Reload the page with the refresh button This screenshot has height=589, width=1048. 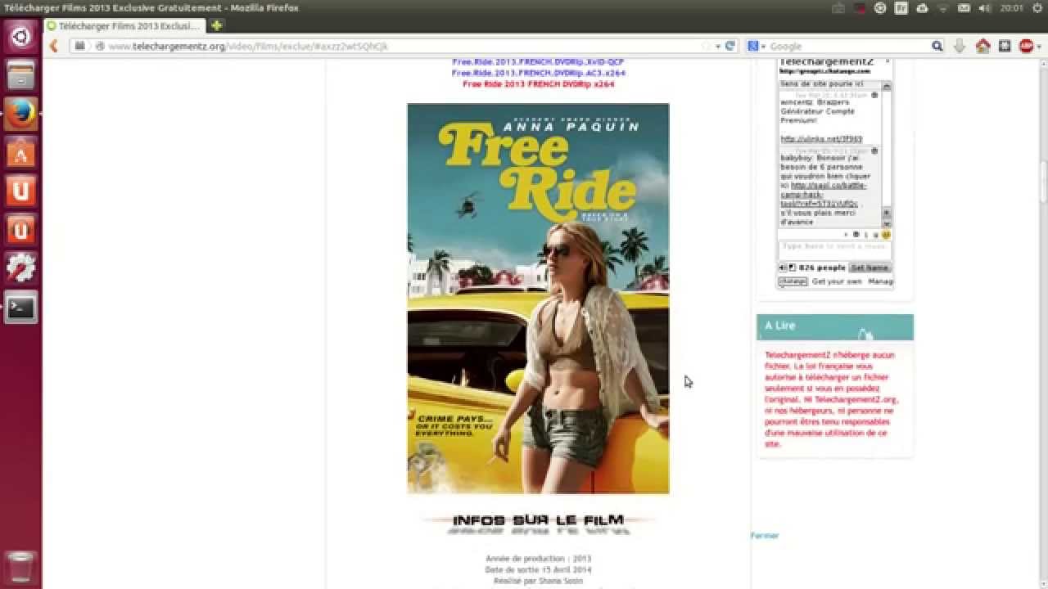click(730, 47)
